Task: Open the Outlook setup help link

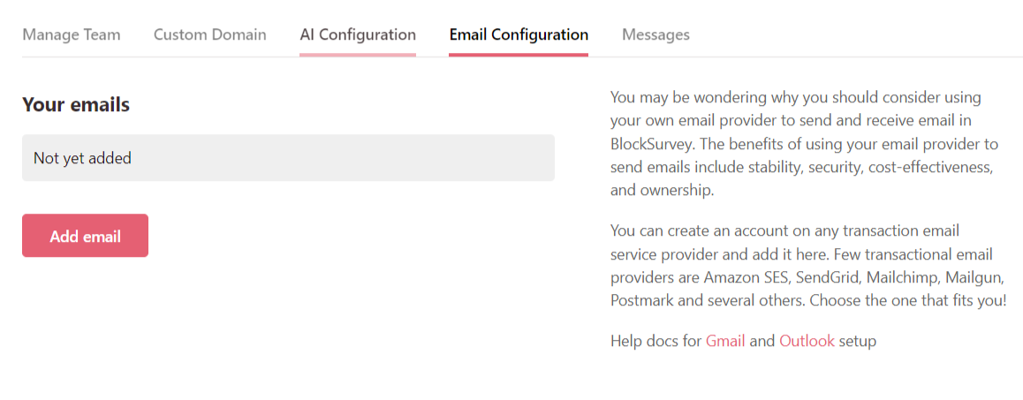Action: (x=807, y=341)
